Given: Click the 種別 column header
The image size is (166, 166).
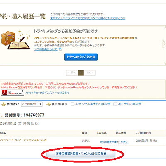Looking at the screenshot, I should [x=84, y=133].
